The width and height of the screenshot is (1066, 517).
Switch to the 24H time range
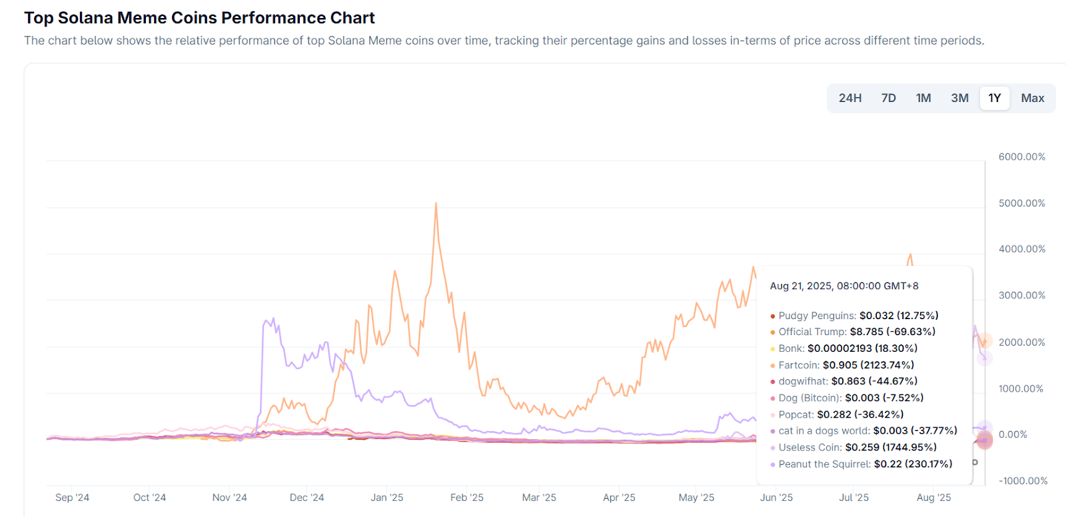click(849, 98)
